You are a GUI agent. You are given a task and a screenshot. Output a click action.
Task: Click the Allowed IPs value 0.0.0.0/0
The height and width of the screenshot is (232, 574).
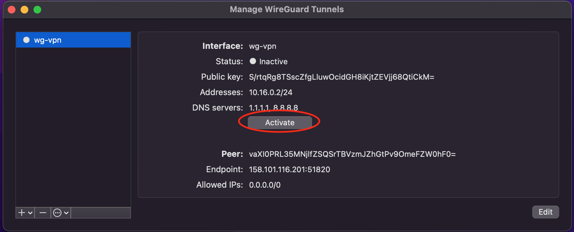coord(264,185)
